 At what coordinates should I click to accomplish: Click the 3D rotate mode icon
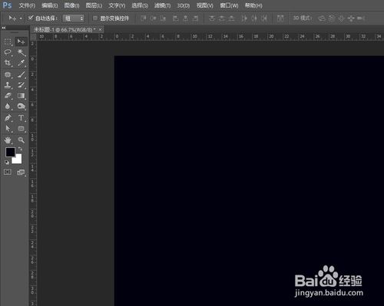tap(322, 18)
